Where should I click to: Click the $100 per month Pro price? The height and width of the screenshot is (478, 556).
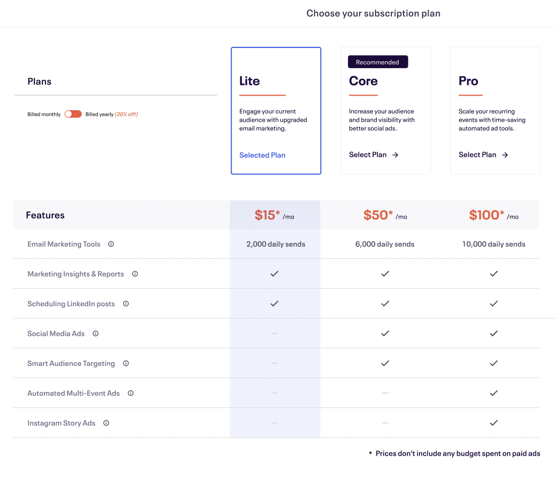494,215
